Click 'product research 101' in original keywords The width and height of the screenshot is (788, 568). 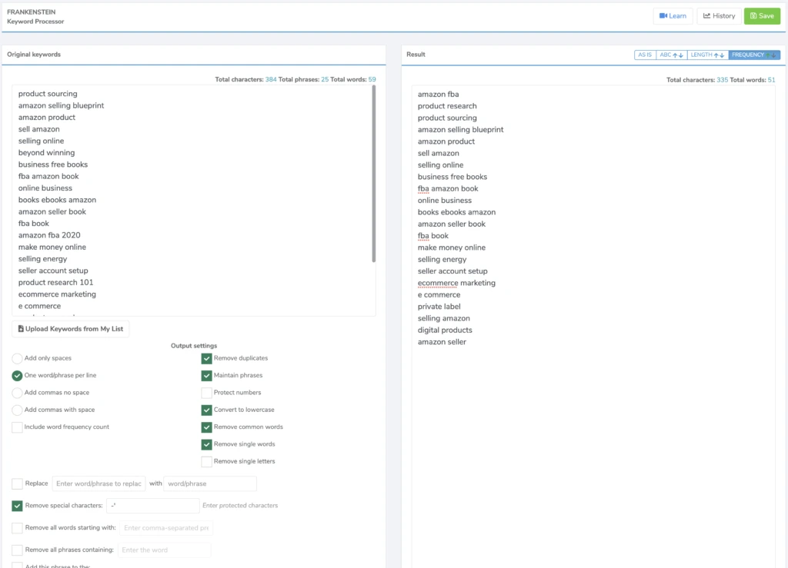coord(55,282)
